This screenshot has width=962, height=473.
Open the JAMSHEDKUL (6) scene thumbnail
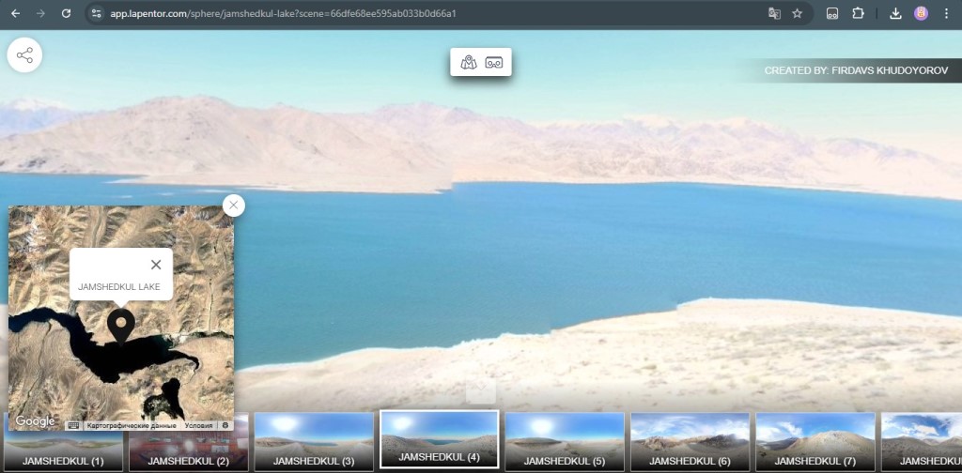point(690,441)
